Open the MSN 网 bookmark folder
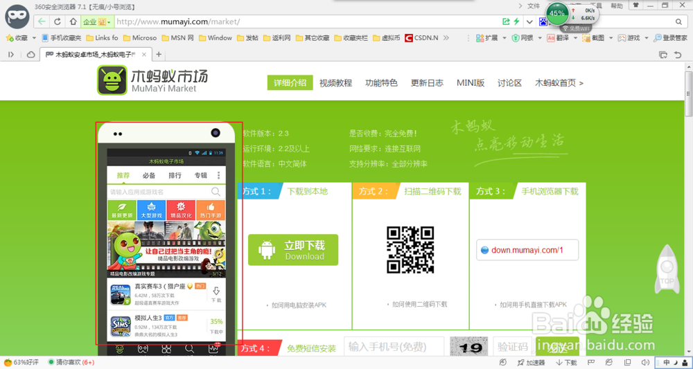 177,38
